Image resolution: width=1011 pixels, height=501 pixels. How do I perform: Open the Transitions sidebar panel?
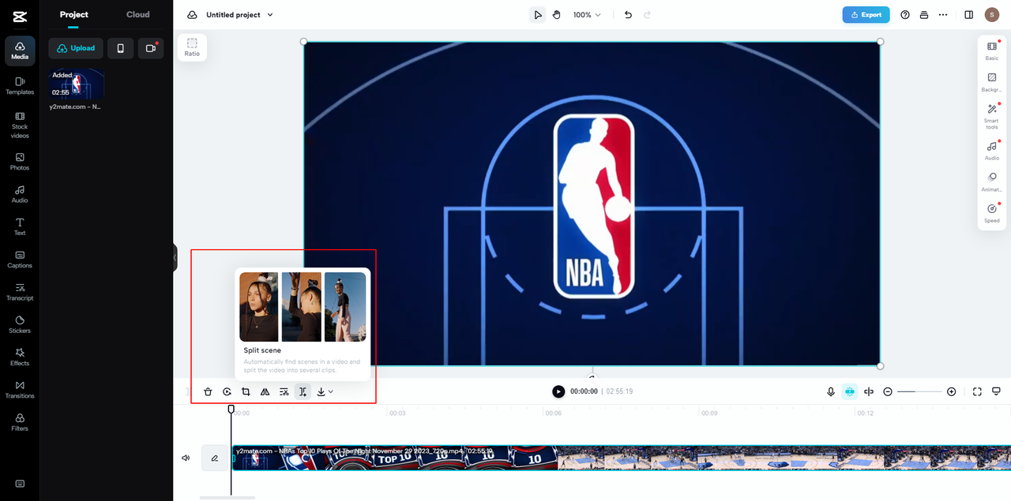pos(20,390)
